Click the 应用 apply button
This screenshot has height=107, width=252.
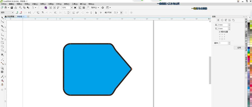(239, 48)
